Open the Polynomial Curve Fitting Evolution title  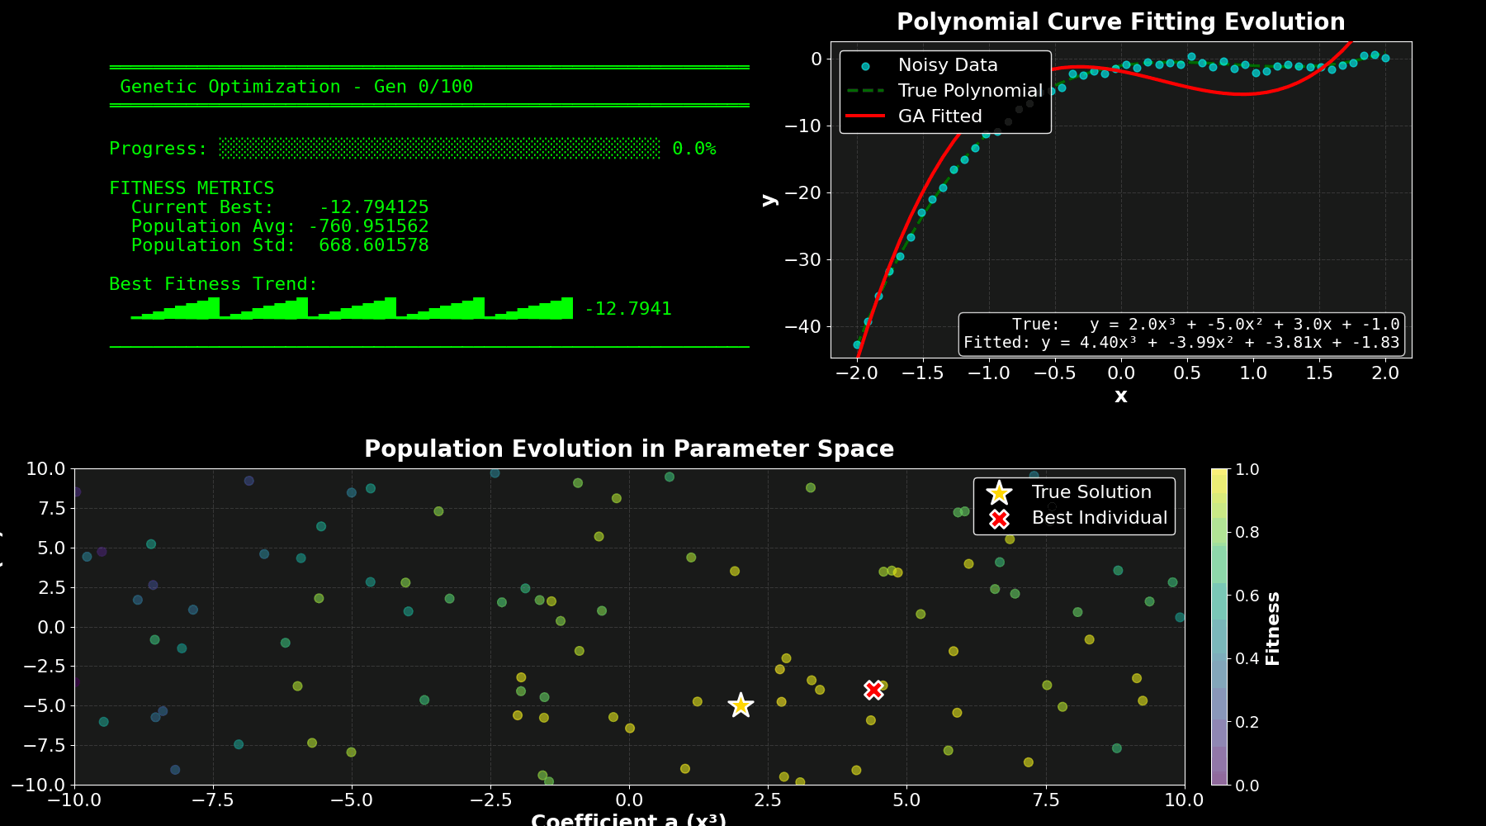1120,21
